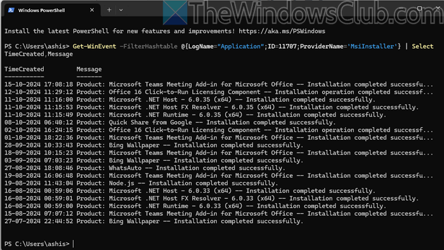The height and width of the screenshot is (250, 444).
Task: Select the .NET Host FX Resolver 6.0.33 row
Action: coord(211,199)
